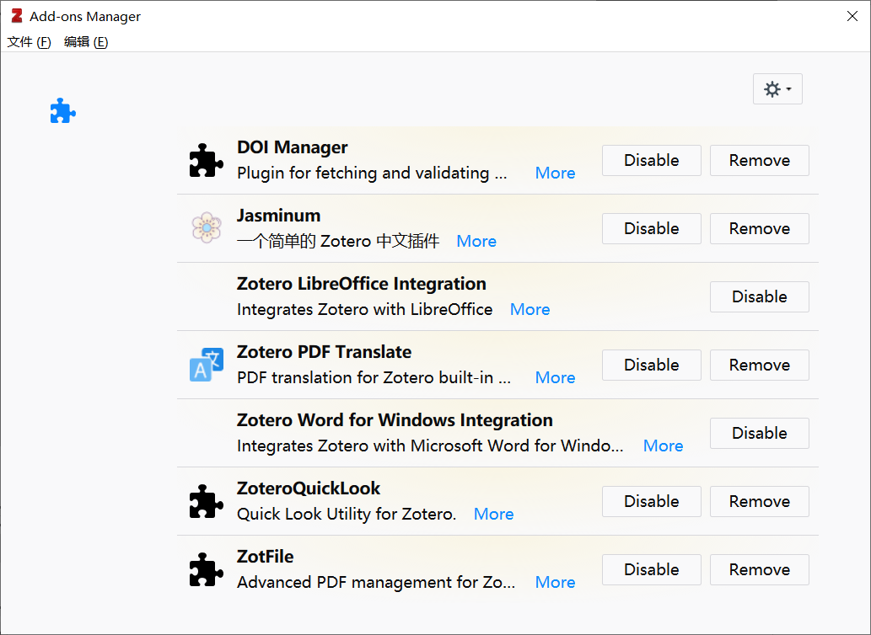Open the 文件 (F) menu
Image resolution: width=871 pixels, height=635 pixels.
[x=30, y=42]
